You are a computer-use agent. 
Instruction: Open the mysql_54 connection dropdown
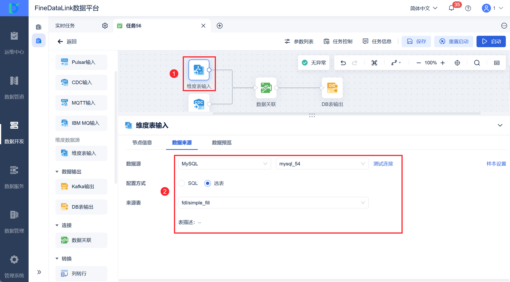tap(322, 164)
